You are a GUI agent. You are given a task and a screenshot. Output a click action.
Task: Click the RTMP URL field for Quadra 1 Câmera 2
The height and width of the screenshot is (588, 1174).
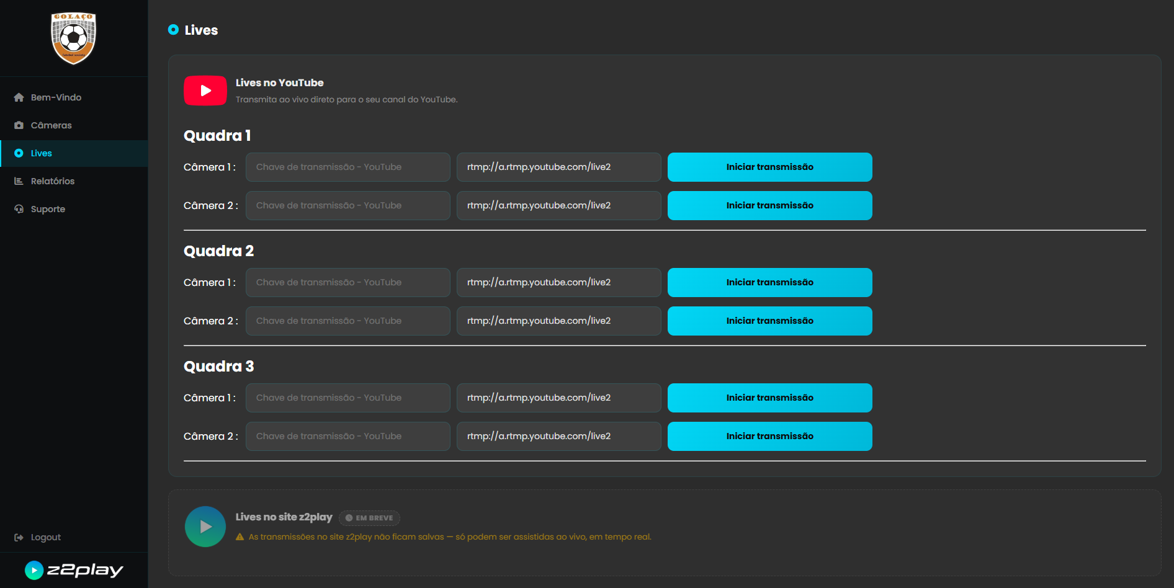click(558, 205)
